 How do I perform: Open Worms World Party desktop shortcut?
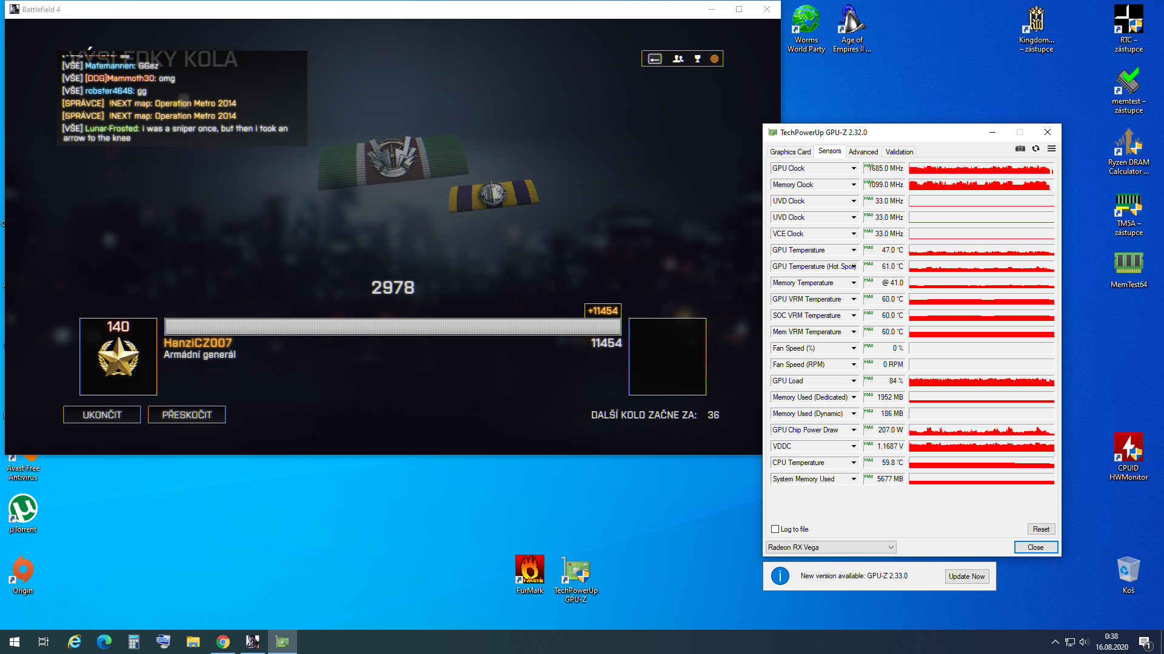click(806, 29)
